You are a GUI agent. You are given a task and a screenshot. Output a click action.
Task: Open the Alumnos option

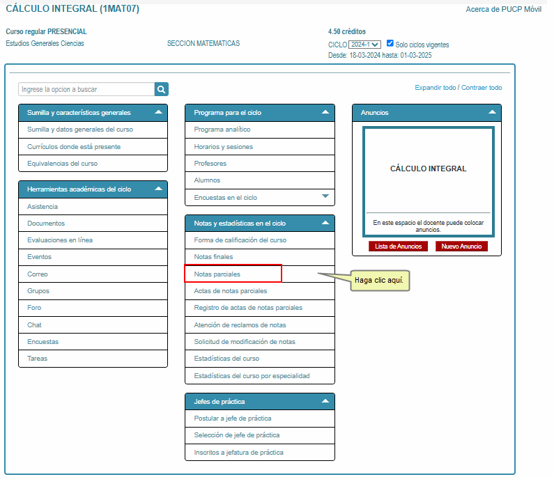point(260,180)
